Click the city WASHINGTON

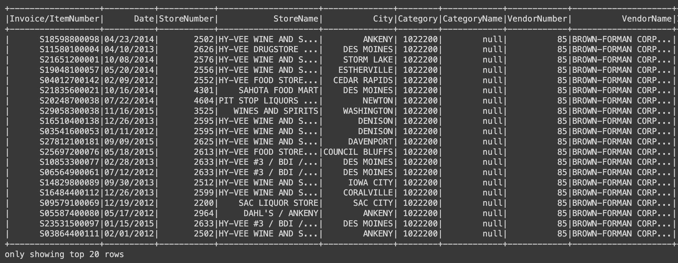coord(368,111)
